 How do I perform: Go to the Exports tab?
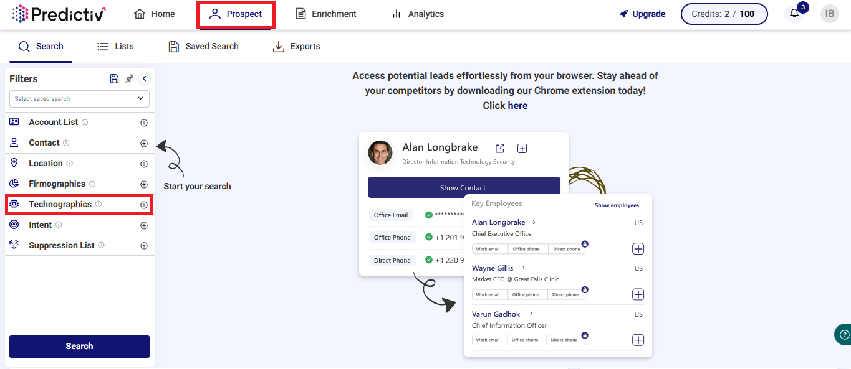297,46
